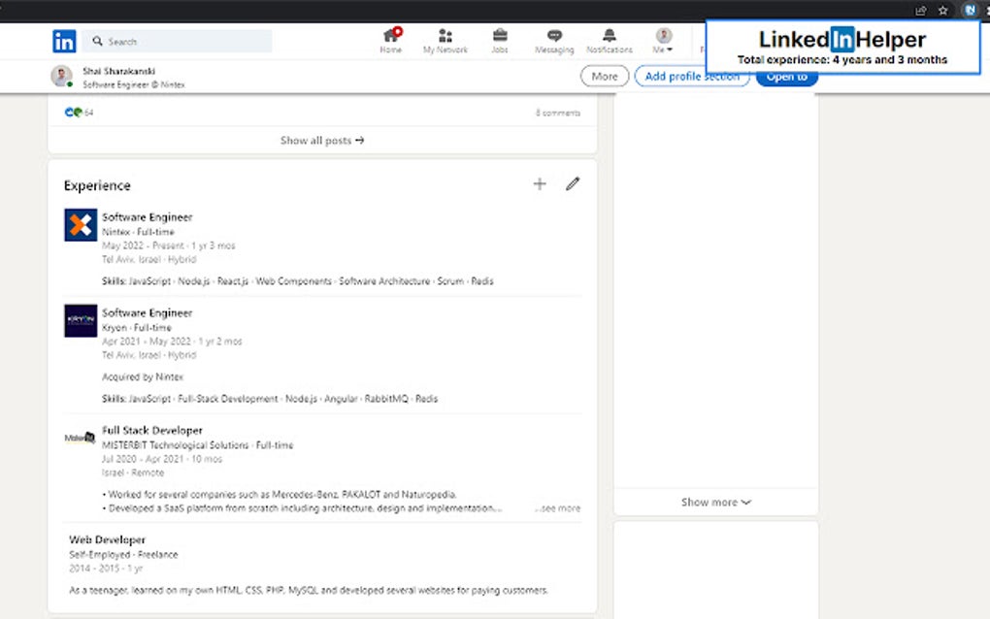This screenshot has height=619, width=990.
Task: Click the bookmark star in the address bar
Action: tap(942, 10)
